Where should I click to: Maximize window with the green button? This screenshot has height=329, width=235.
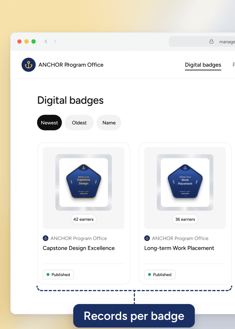pos(33,41)
